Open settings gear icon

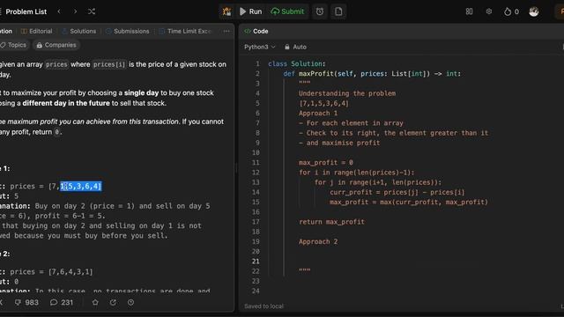(x=488, y=11)
